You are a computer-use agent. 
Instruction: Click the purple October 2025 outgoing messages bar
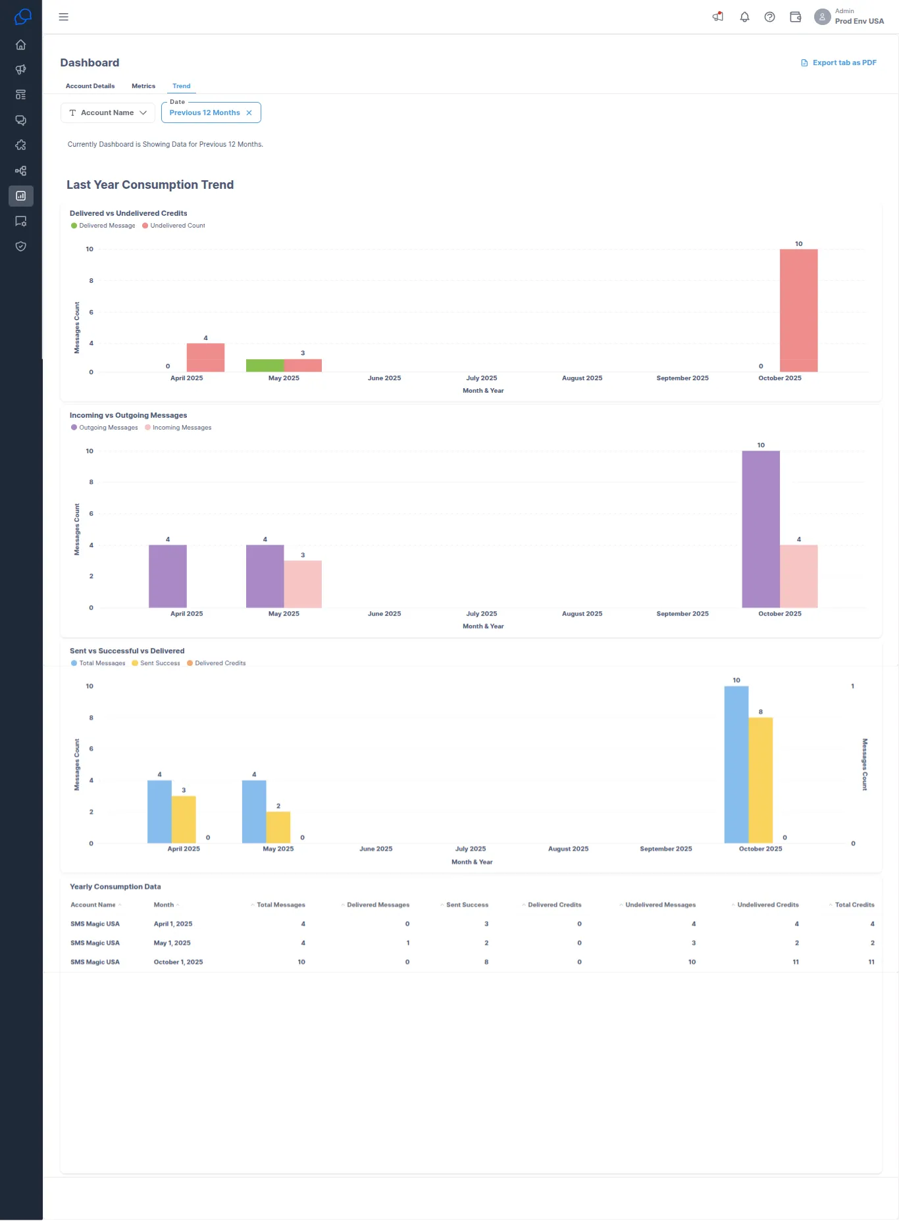pos(761,530)
